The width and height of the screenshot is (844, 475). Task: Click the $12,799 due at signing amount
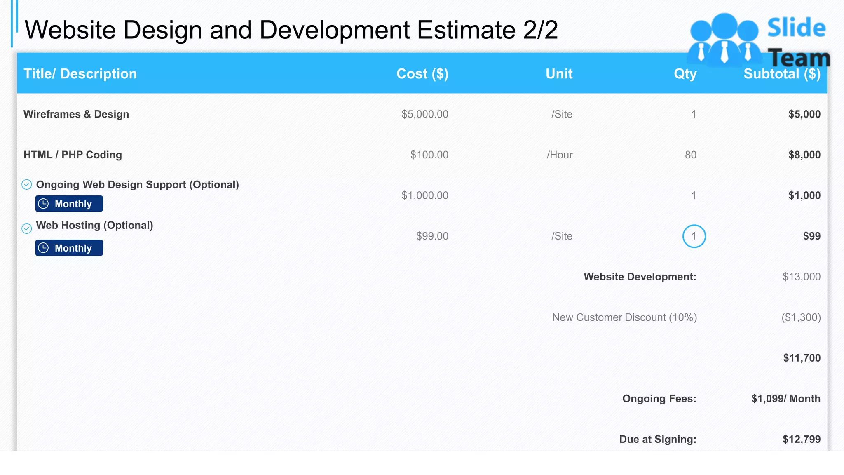(802, 440)
